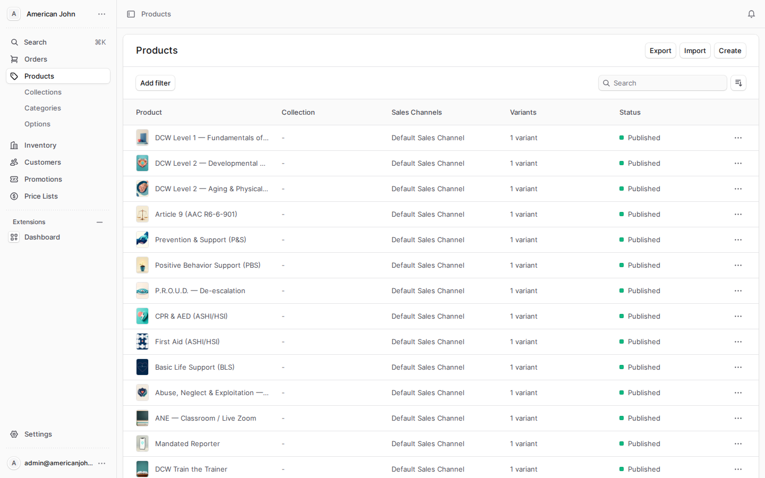Open the Dashboard extension
Image resolution: width=765 pixels, height=478 pixels.
tap(58, 237)
